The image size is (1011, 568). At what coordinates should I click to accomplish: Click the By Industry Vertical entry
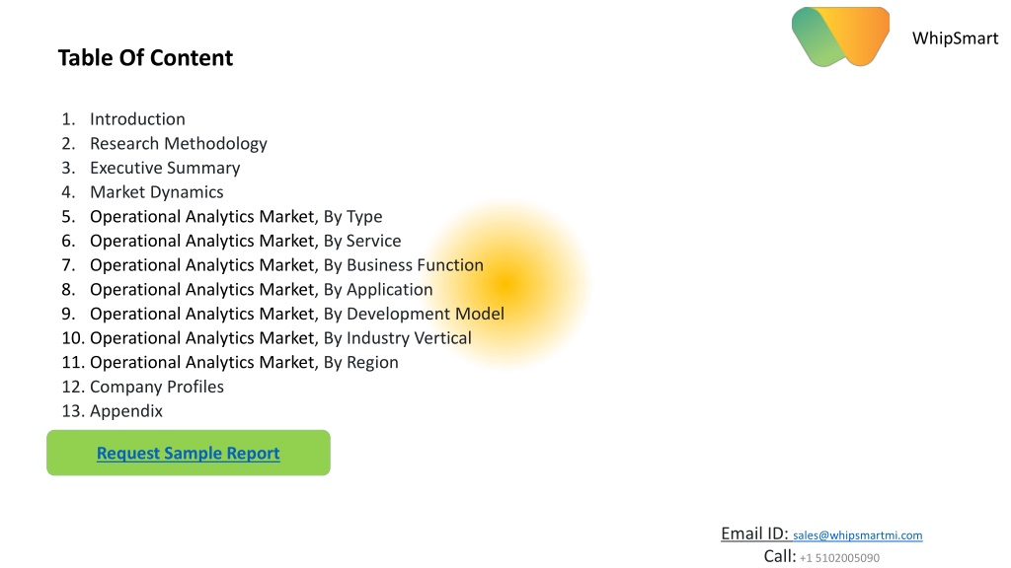point(280,338)
